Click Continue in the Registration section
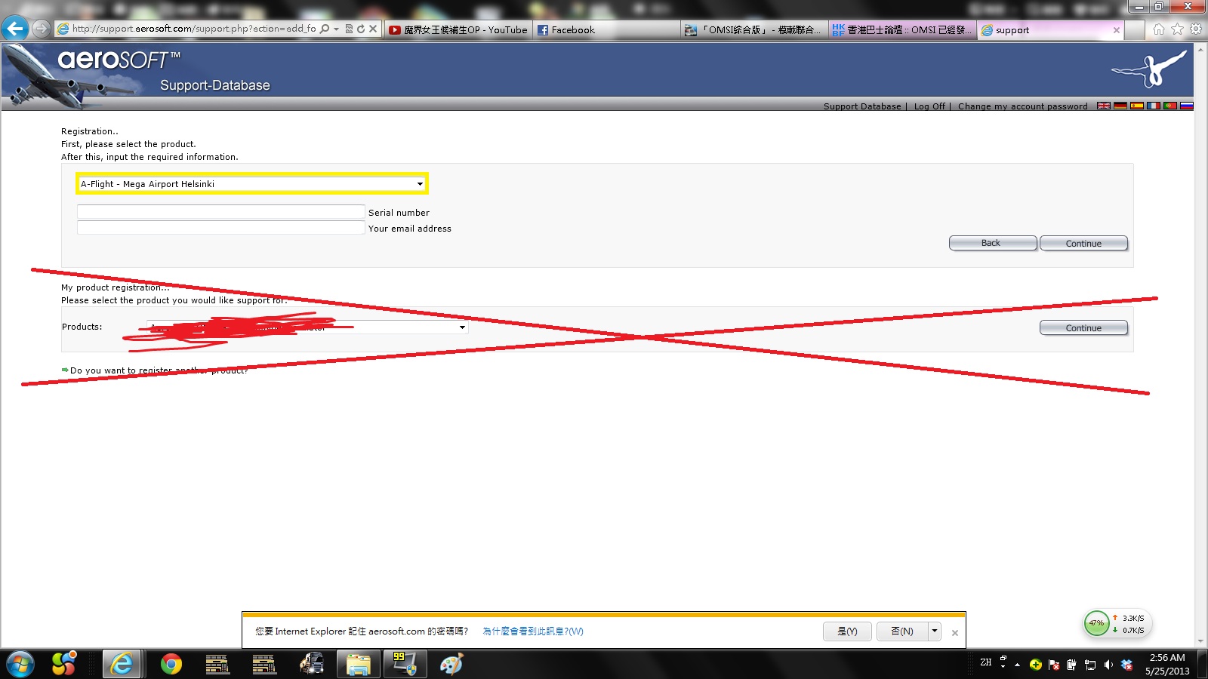 1083,243
